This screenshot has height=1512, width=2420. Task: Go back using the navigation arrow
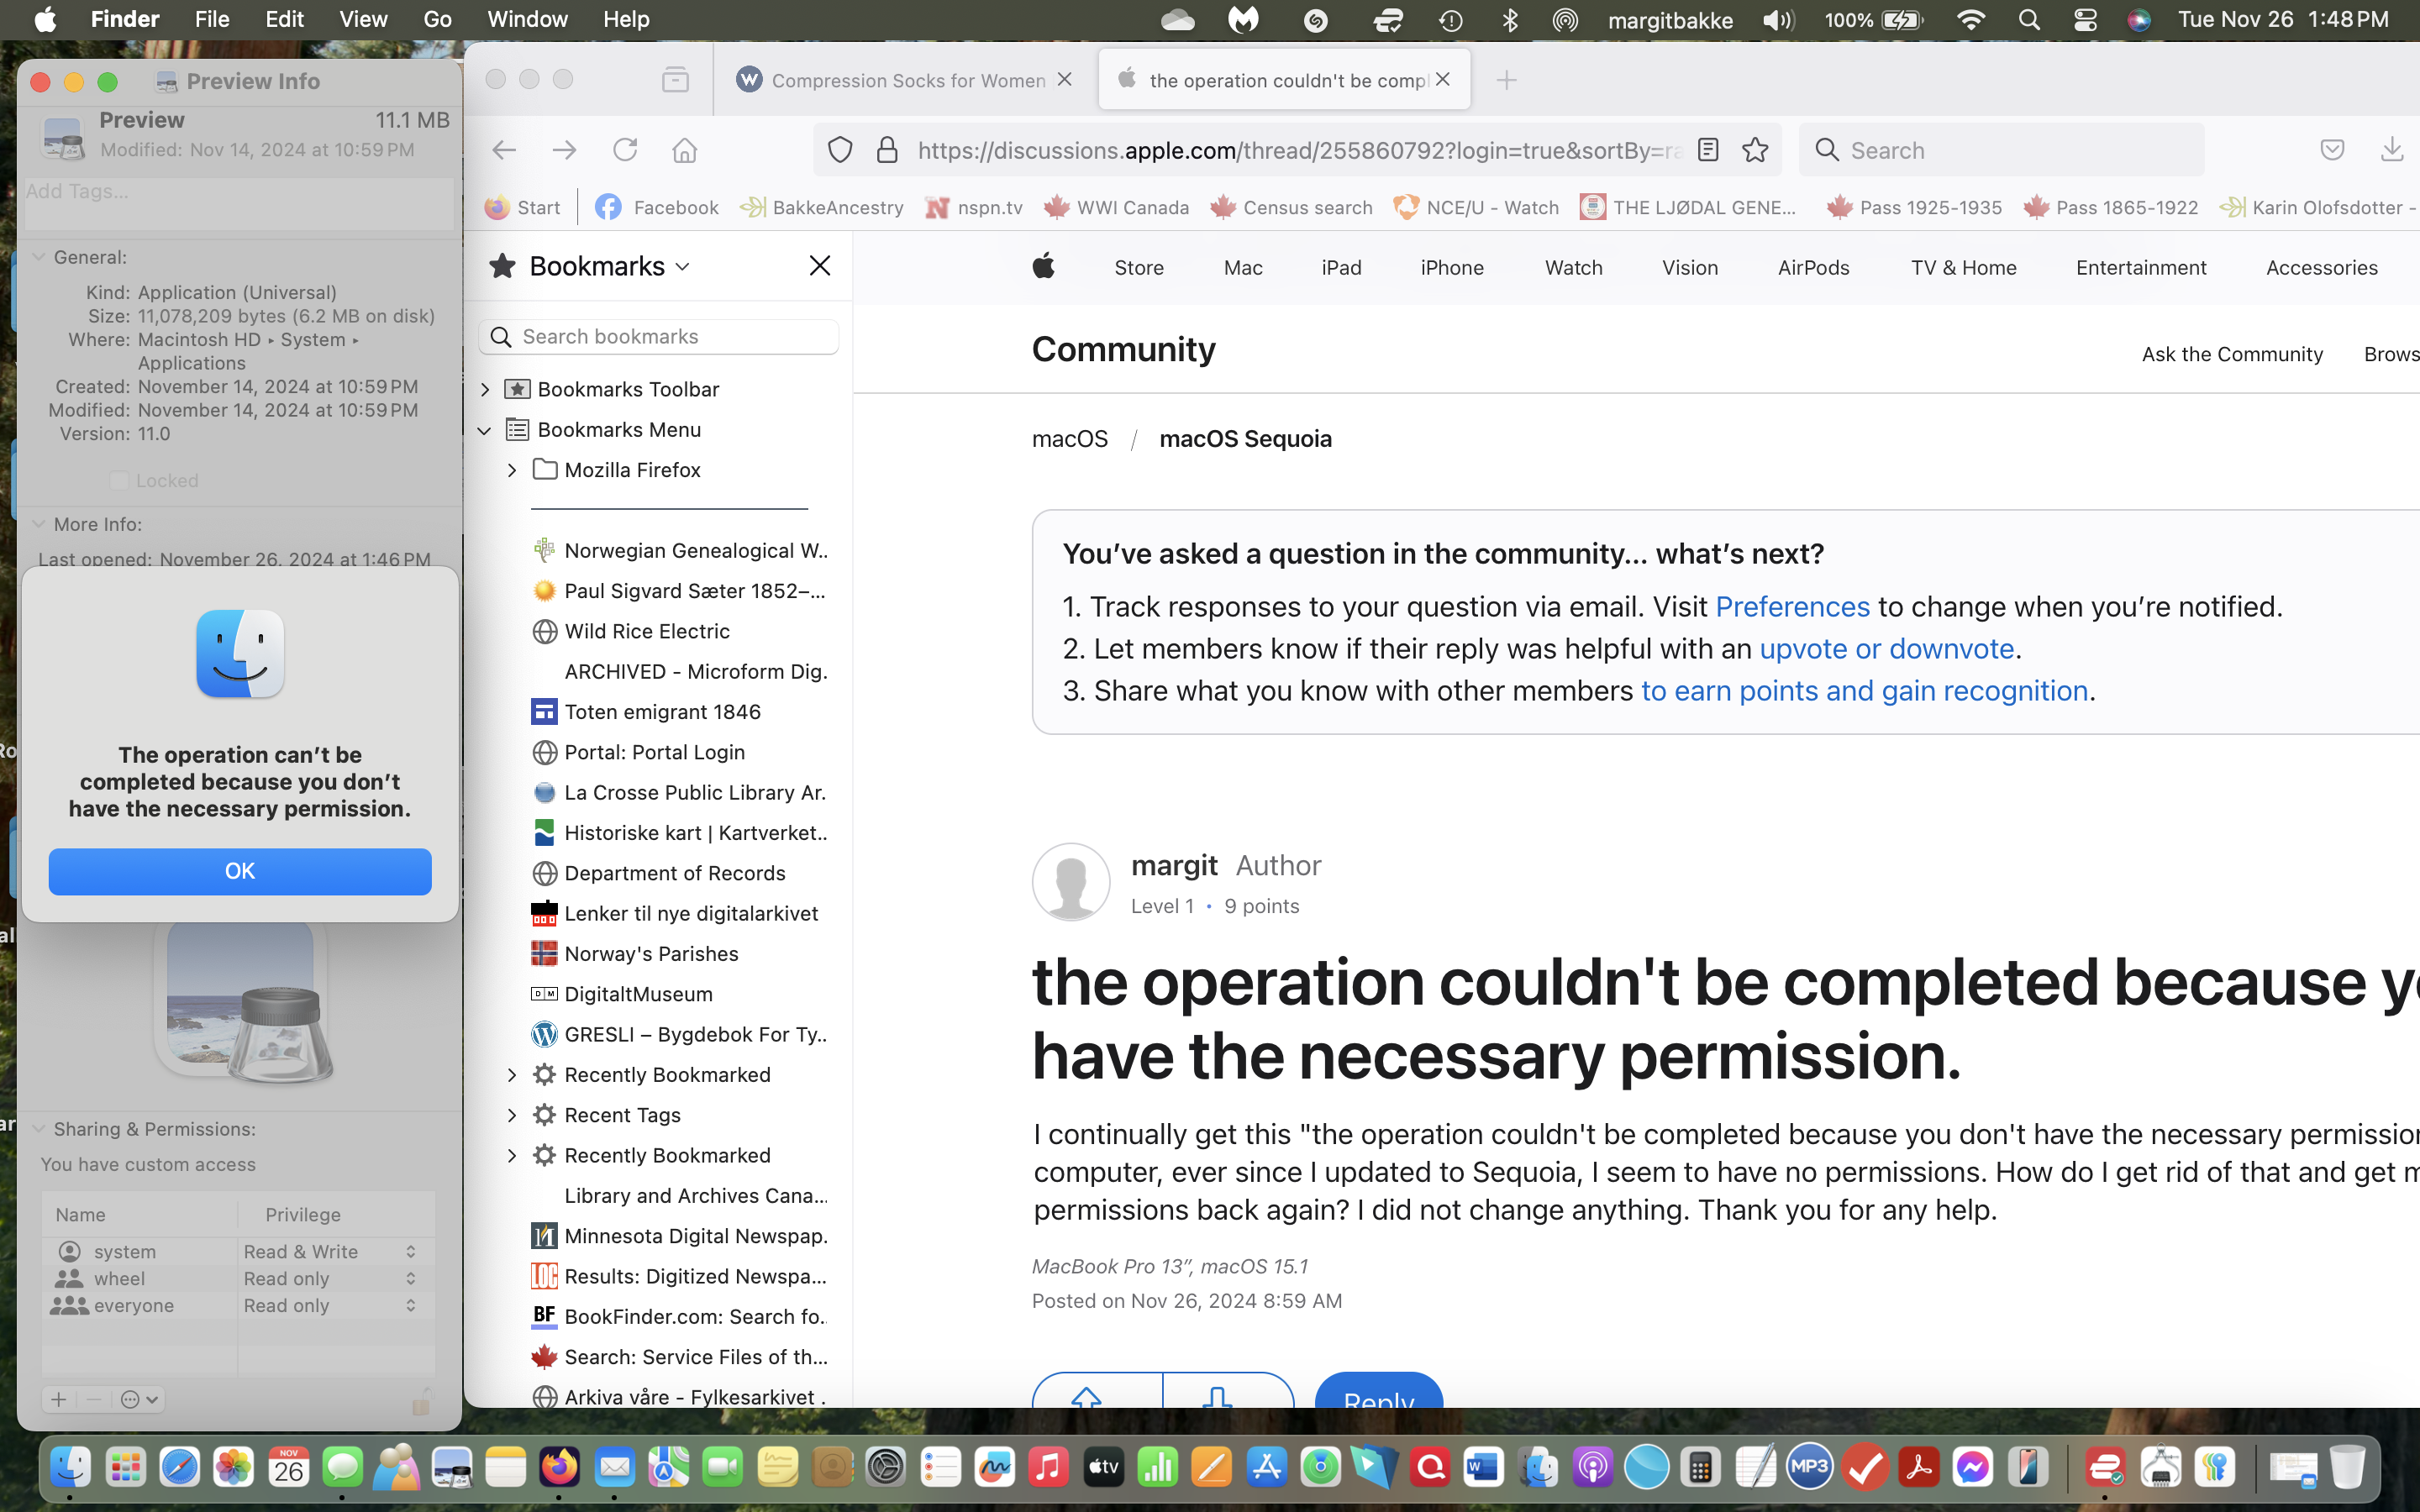[504, 149]
